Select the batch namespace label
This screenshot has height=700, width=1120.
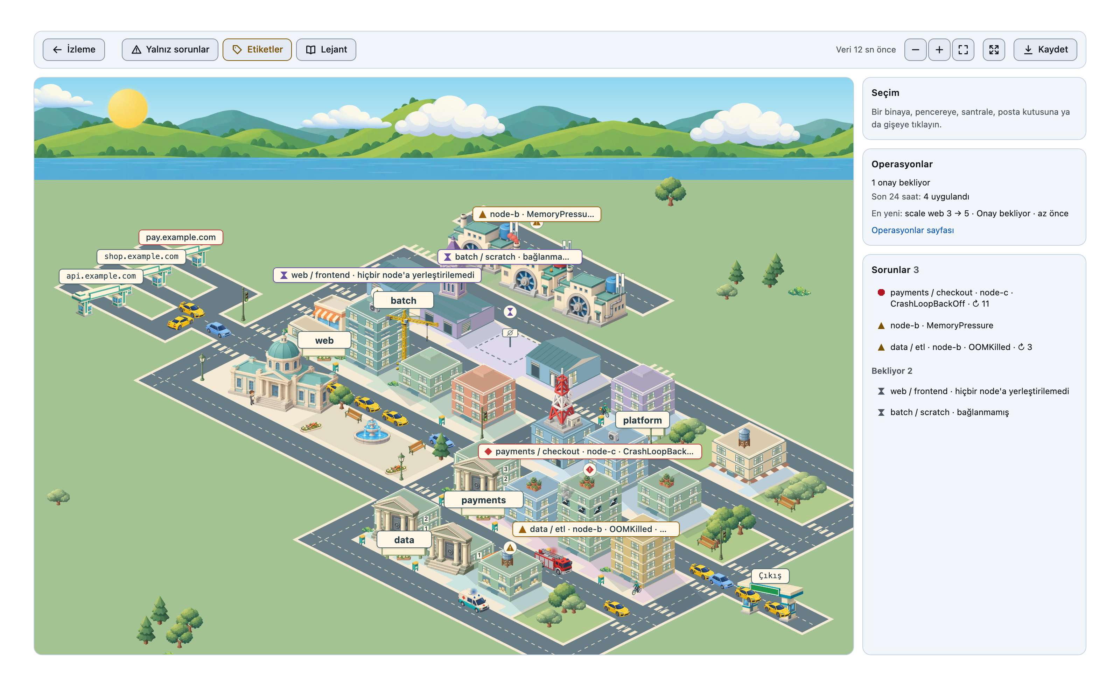[x=403, y=300]
